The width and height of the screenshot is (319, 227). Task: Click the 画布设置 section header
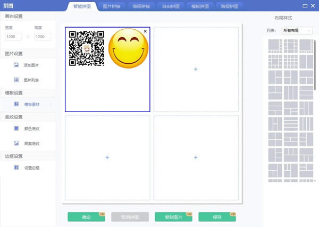click(14, 16)
